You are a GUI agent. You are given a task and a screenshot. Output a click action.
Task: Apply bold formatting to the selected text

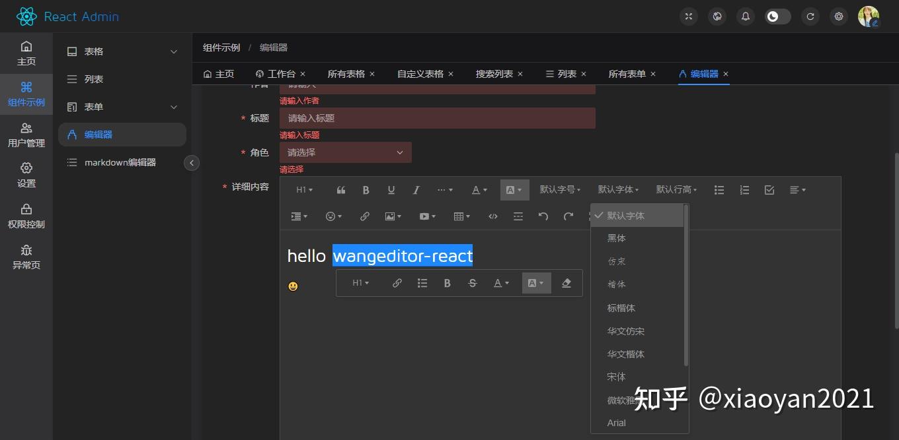coord(366,189)
